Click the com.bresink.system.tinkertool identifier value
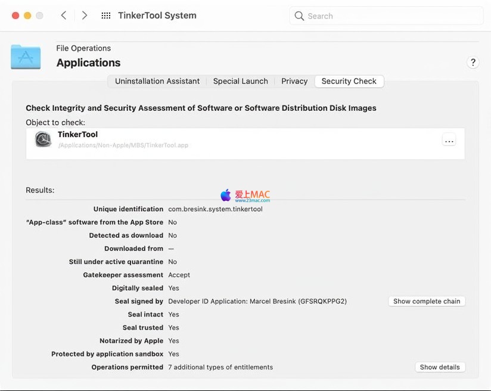This screenshot has width=491, height=391. pyautogui.click(x=215, y=209)
